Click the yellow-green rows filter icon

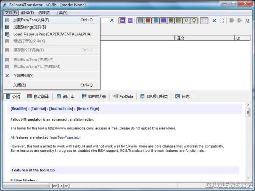pyautogui.click(x=178, y=21)
